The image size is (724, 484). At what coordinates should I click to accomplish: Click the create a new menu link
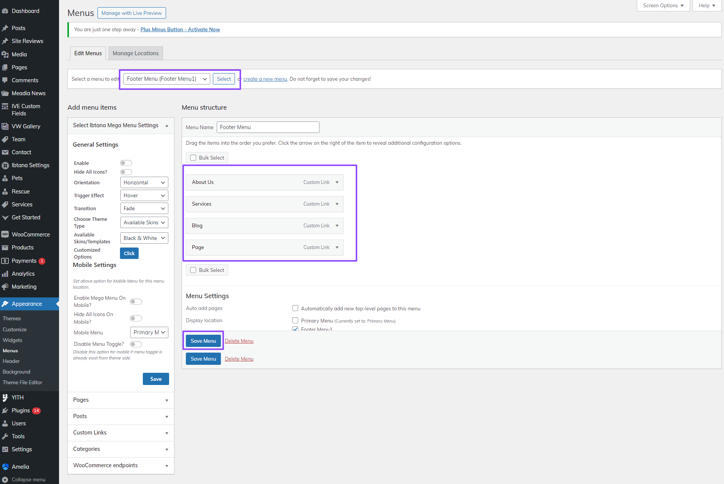coord(265,79)
